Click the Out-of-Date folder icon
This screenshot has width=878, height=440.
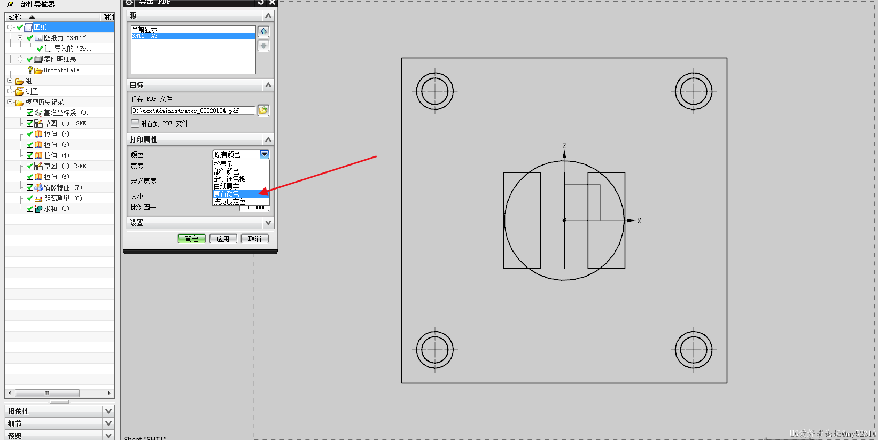[x=38, y=70]
